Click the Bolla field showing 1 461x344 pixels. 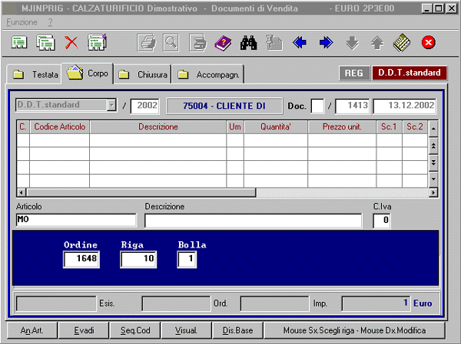click(187, 259)
